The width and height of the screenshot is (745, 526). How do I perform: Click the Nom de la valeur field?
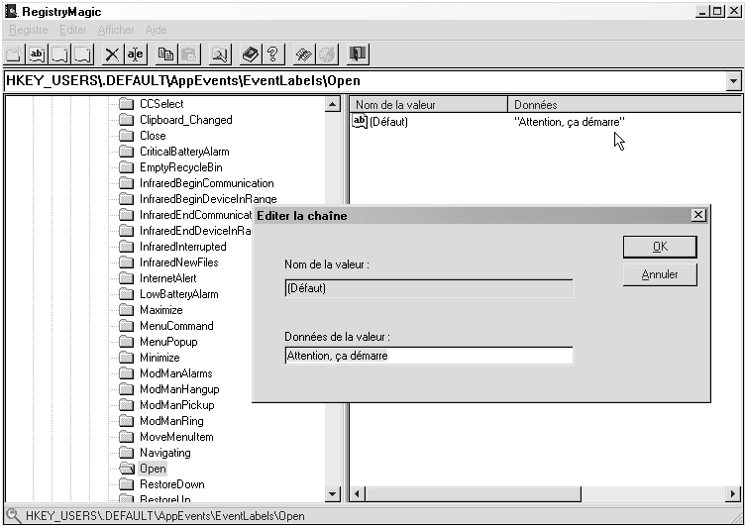[x=429, y=288]
